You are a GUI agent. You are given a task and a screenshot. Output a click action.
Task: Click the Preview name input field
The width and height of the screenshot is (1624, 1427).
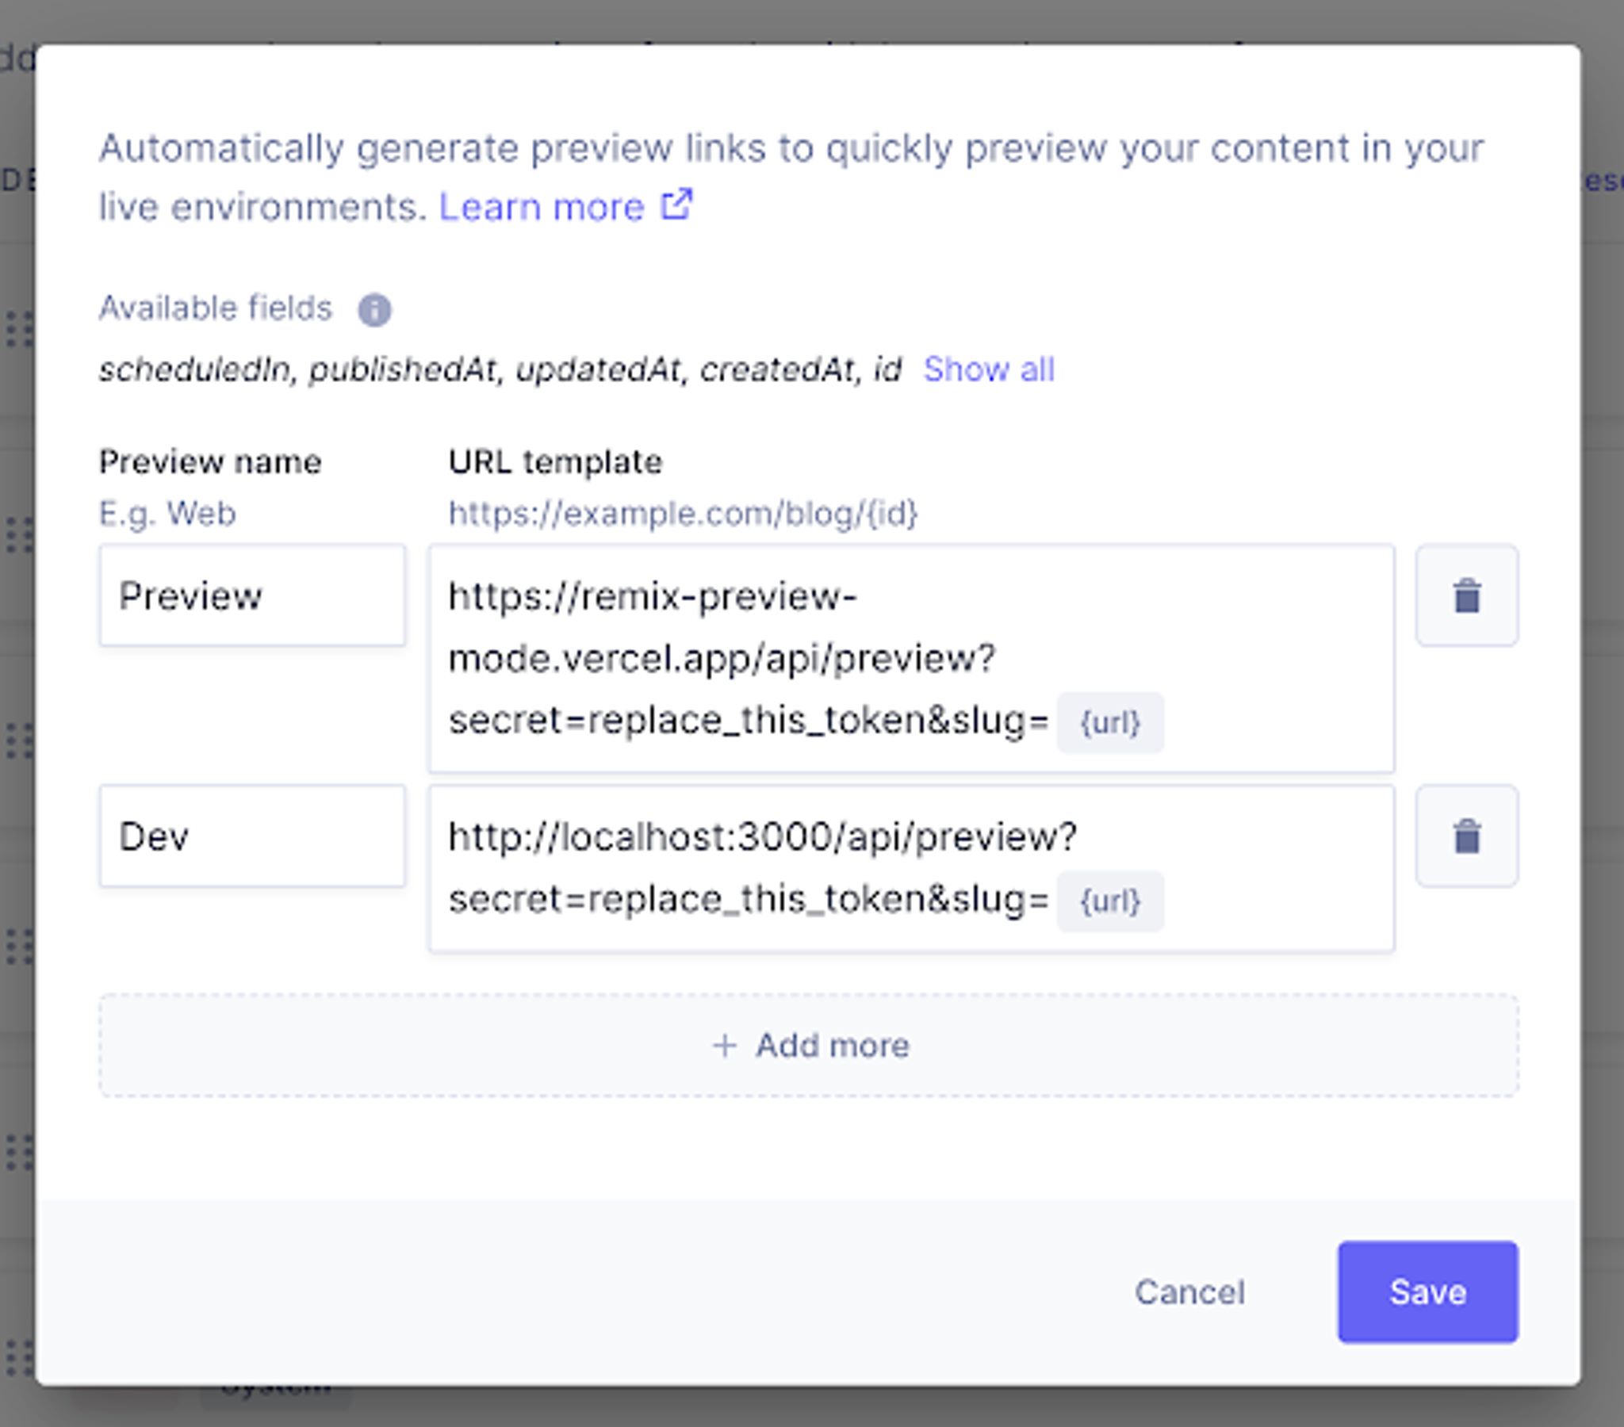[x=252, y=596]
